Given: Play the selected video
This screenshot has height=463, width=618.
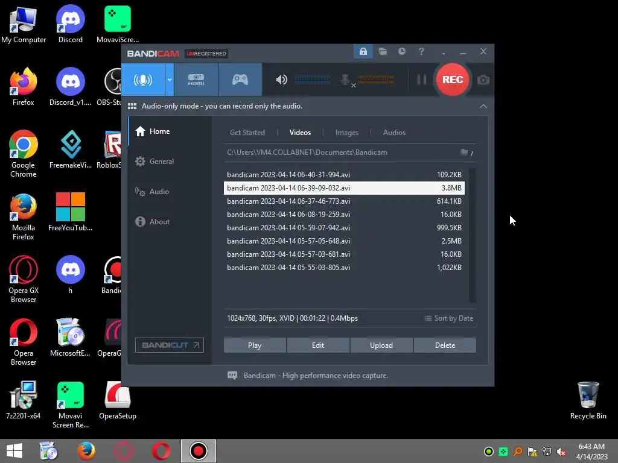Looking at the screenshot, I should click(x=255, y=345).
